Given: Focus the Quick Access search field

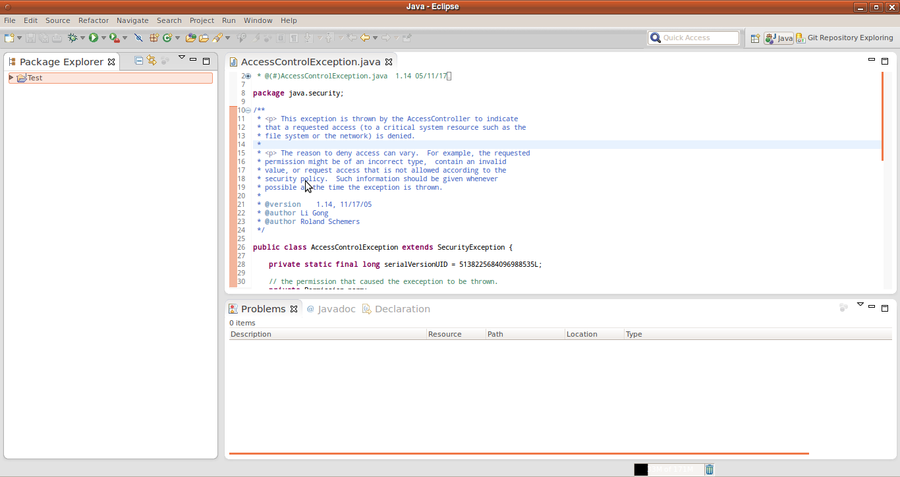Looking at the screenshot, I should 694,38.
